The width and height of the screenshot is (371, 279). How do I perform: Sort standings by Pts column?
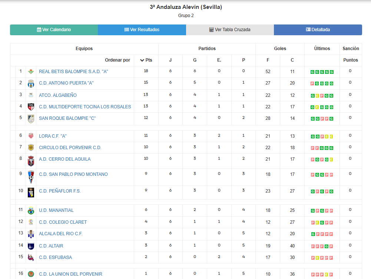pyautogui.click(x=146, y=60)
